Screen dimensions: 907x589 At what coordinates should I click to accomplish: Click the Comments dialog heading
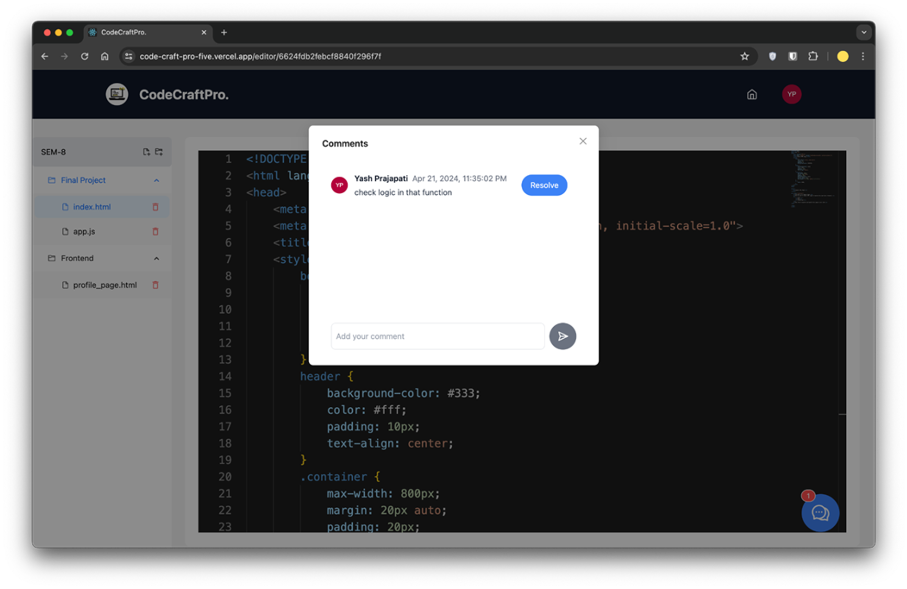[345, 143]
